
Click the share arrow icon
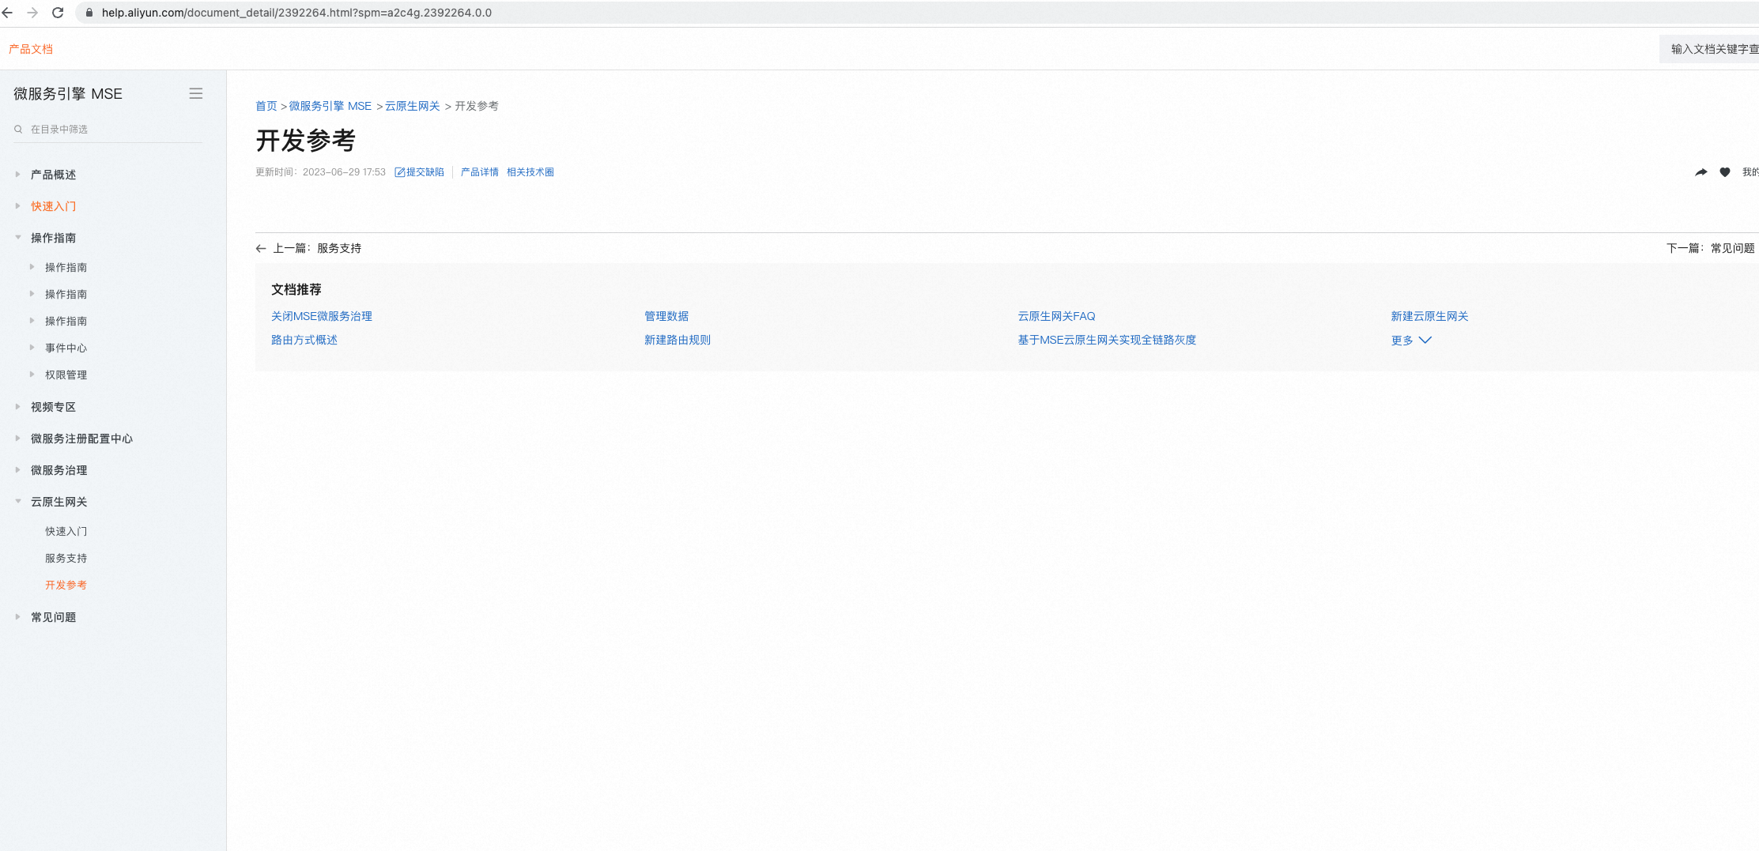(1701, 171)
